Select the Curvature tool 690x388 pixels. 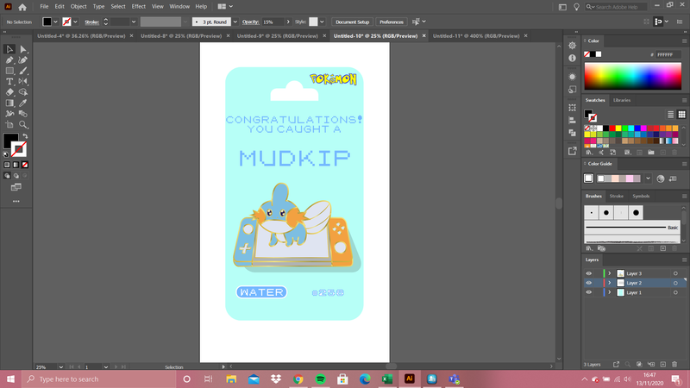click(x=23, y=59)
